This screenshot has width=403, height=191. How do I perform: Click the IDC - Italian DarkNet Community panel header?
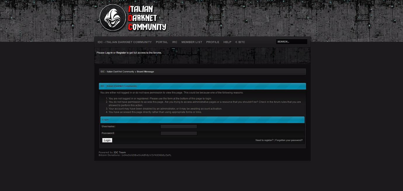pos(202,86)
